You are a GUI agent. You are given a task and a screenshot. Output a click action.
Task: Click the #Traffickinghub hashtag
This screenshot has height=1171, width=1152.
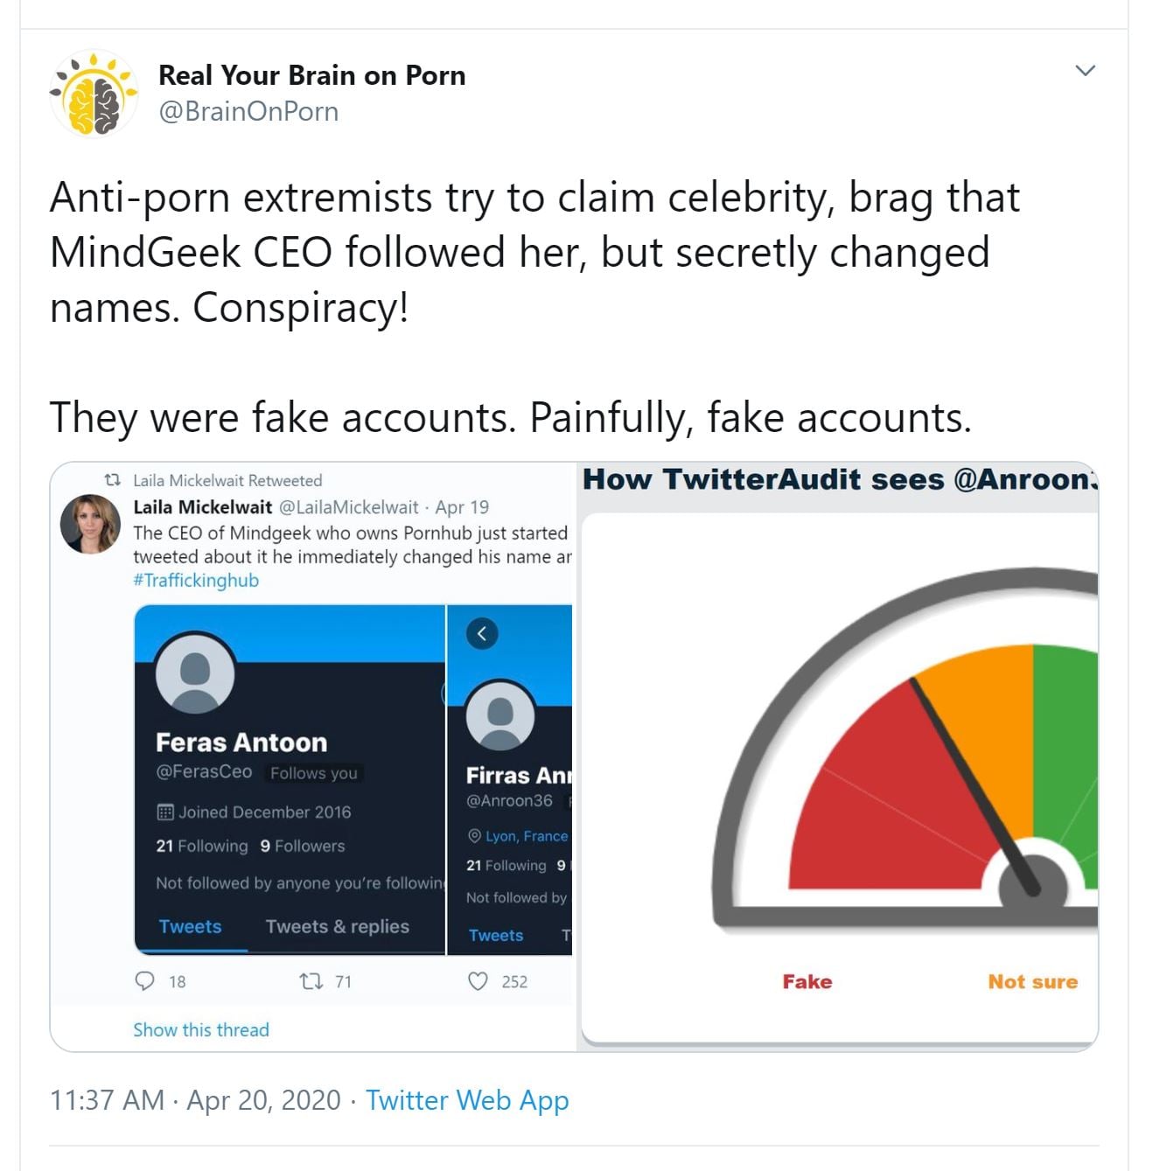click(x=196, y=581)
